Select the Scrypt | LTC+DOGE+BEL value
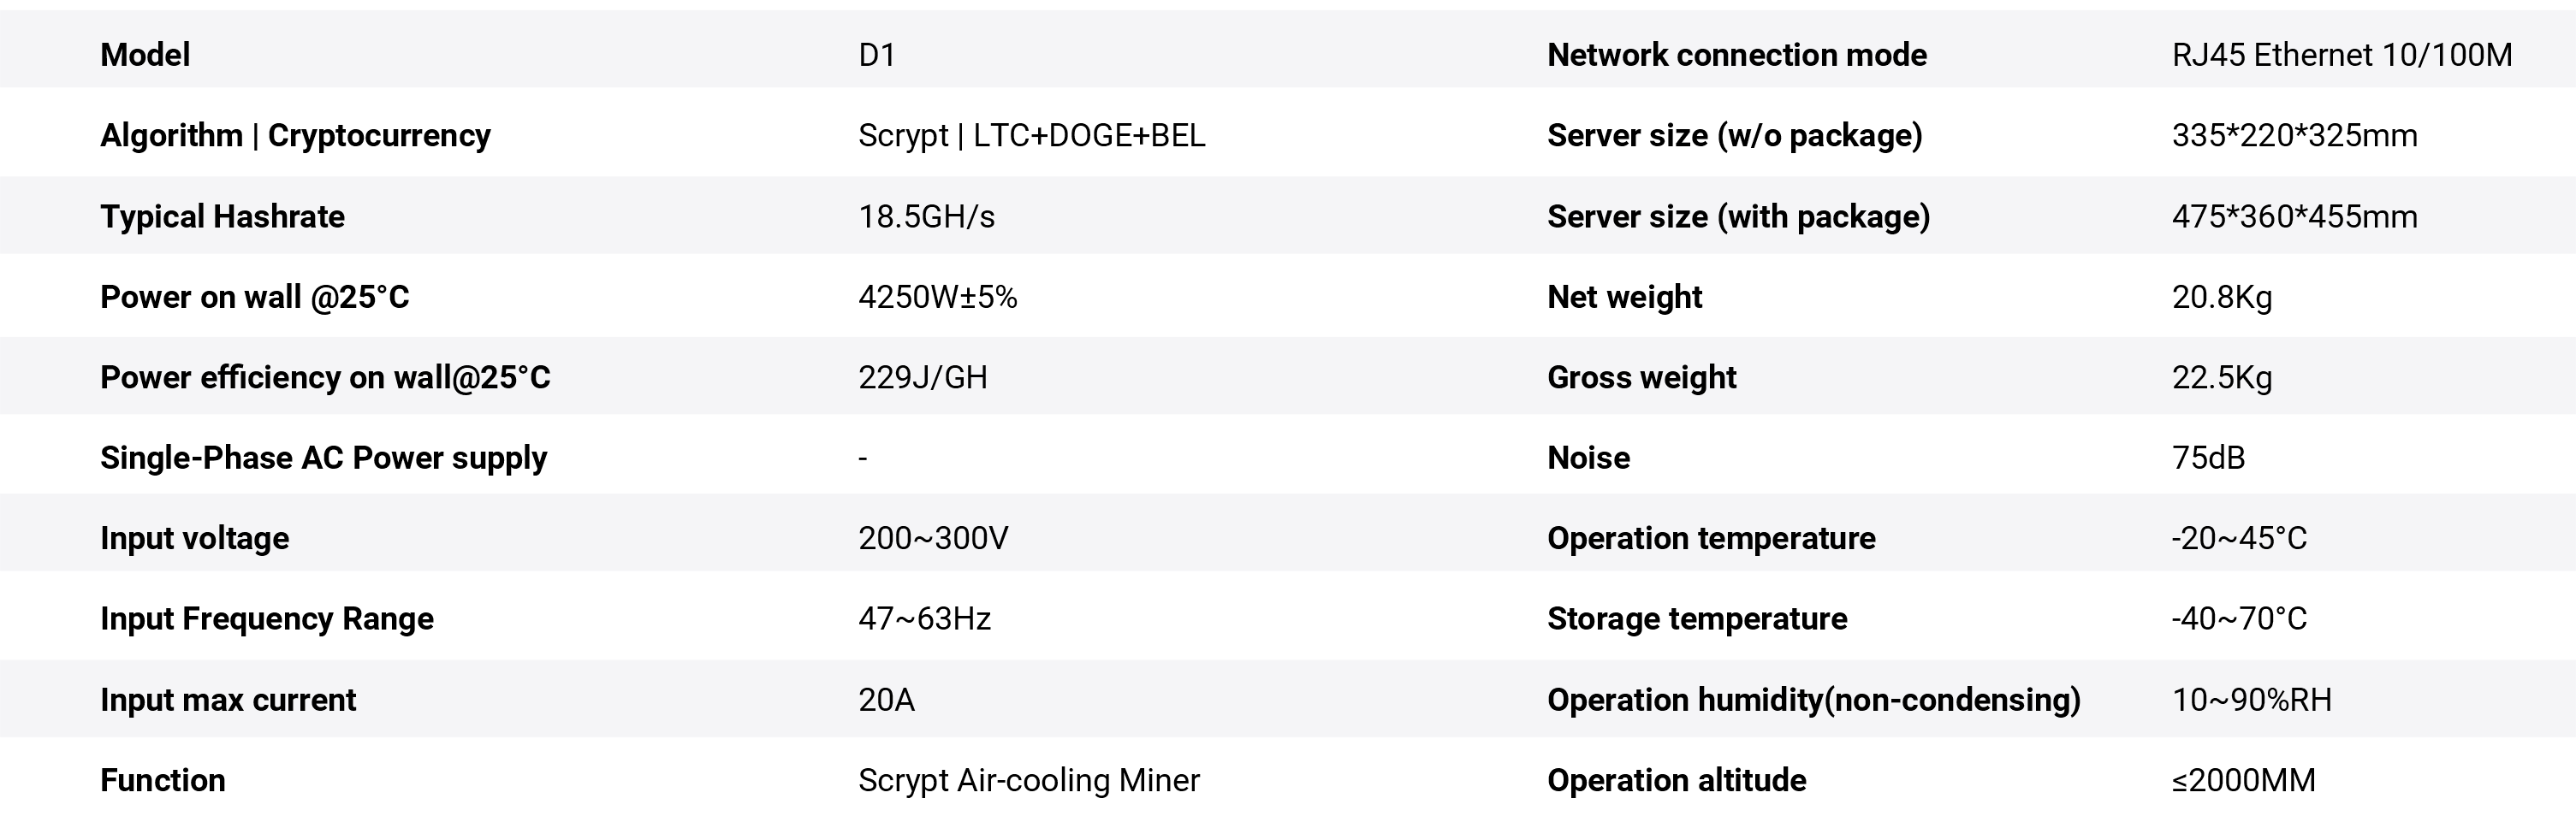 pos(1031,135)
